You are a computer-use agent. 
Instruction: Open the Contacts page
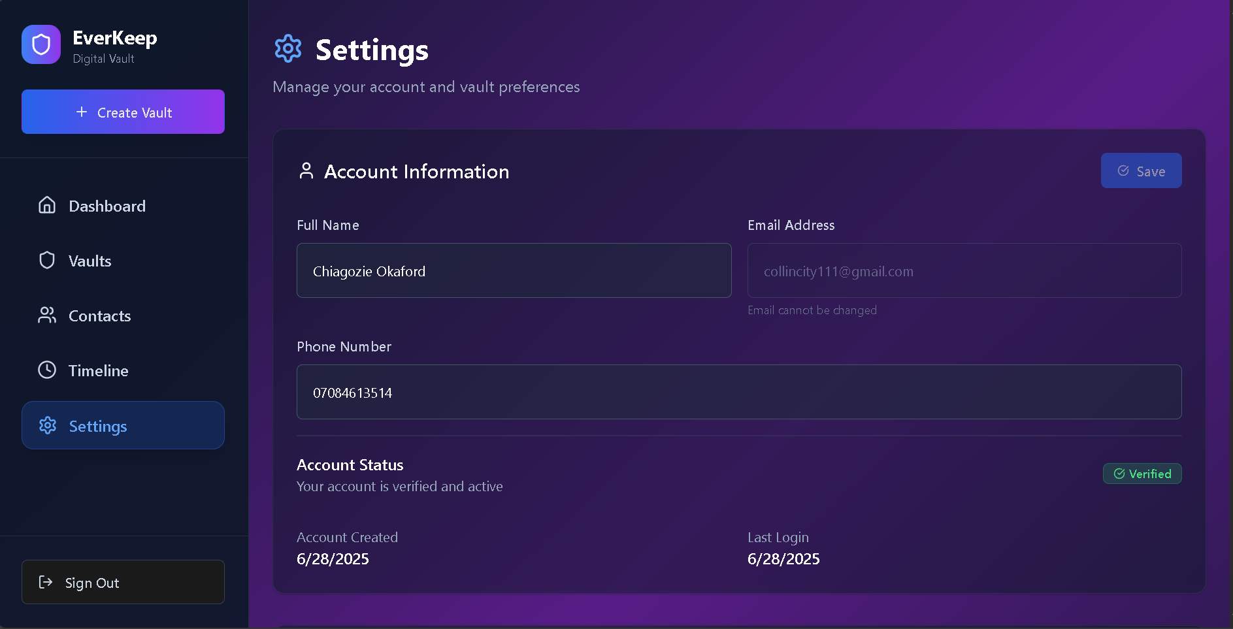pos(123,315)
